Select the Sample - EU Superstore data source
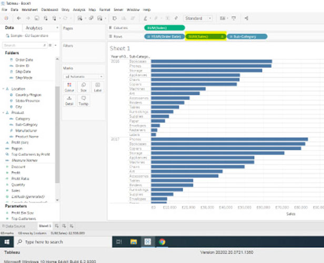324x263 pixels. 27,36
